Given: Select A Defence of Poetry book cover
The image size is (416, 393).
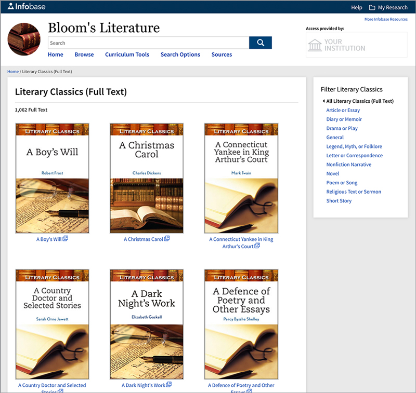Looking at the screenshot, I should coord(241,324).
